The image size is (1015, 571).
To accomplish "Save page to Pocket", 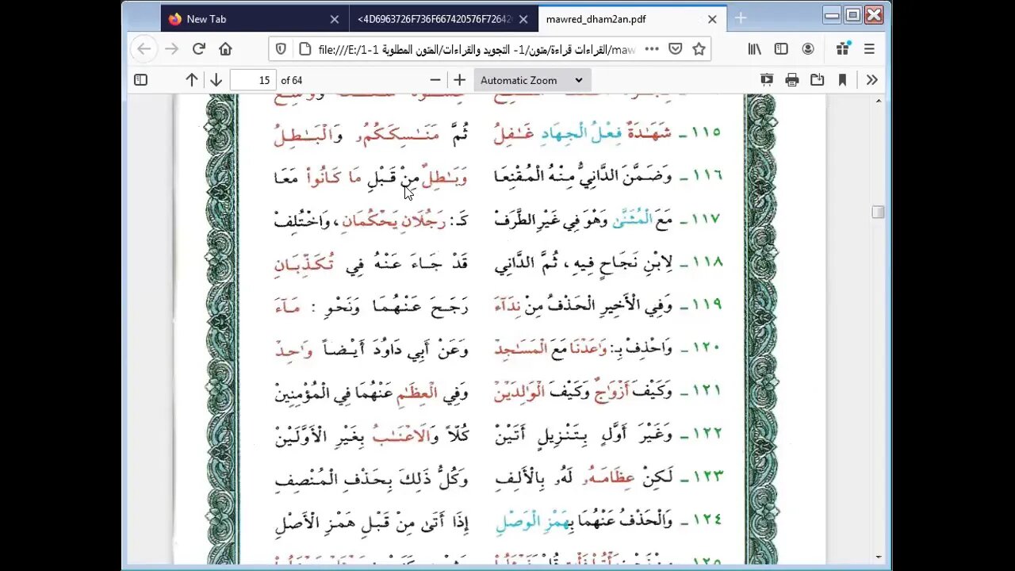I will [675, 49].
